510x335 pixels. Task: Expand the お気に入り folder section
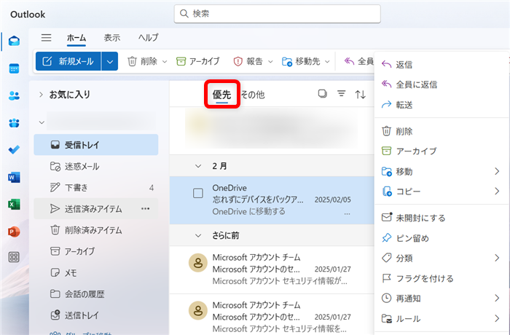click(41, 95)
